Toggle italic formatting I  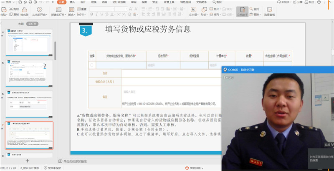97,14
